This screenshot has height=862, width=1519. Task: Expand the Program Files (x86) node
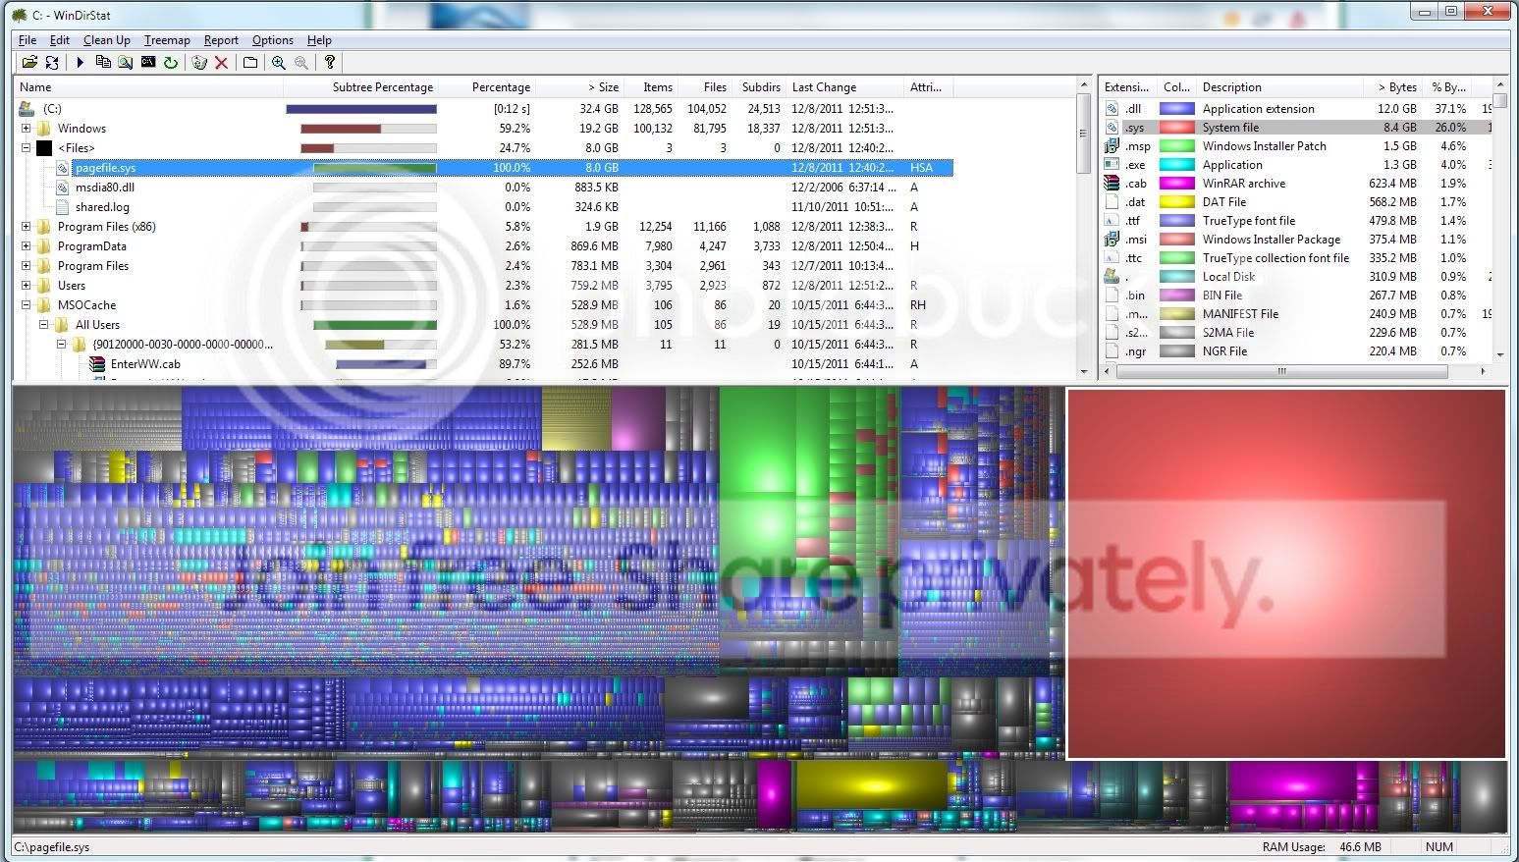pyautogui.click(x=26, y=227)
